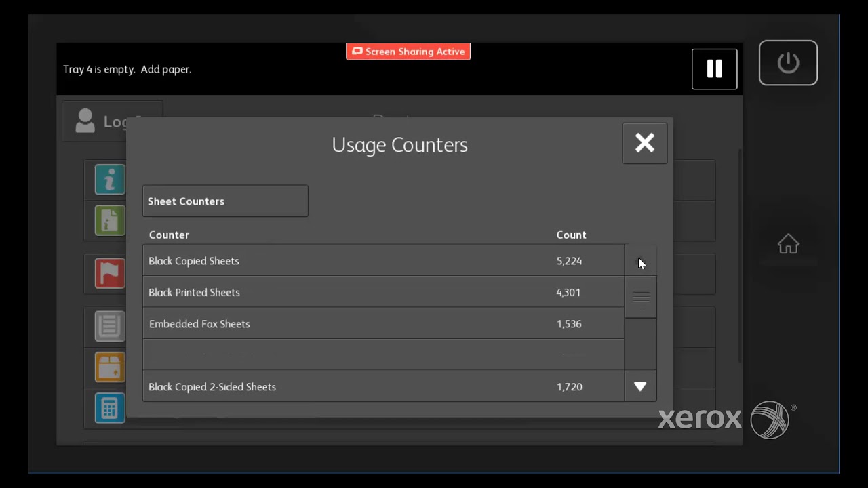Click the Tray 4 is empty message

[127, 69]
